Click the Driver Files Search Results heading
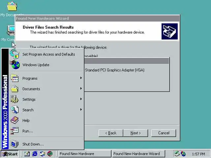The height and width of the screenshot is (158, 211). 48,27
